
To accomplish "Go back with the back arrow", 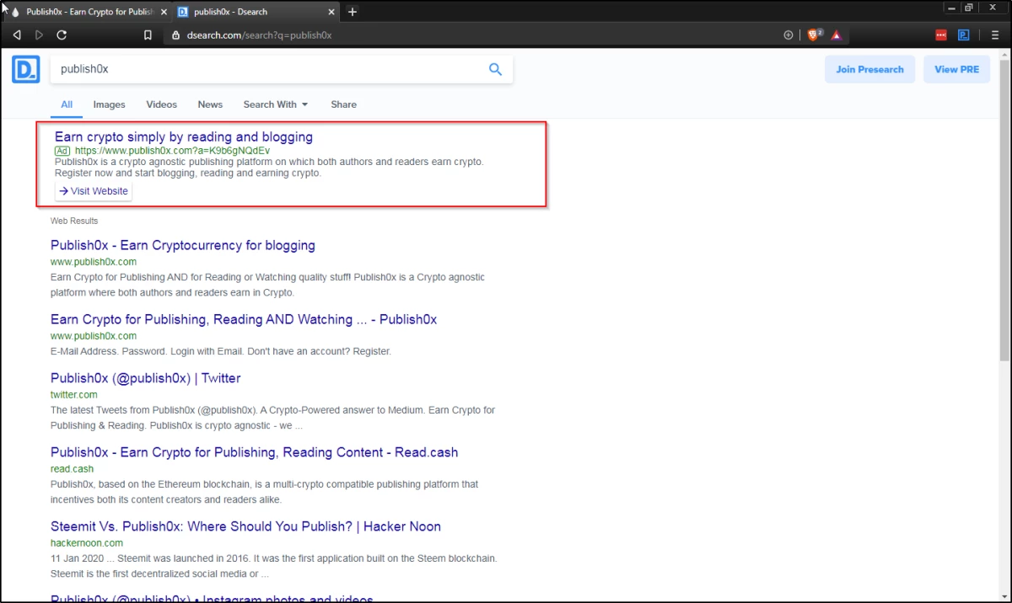I will click(17, 35).
